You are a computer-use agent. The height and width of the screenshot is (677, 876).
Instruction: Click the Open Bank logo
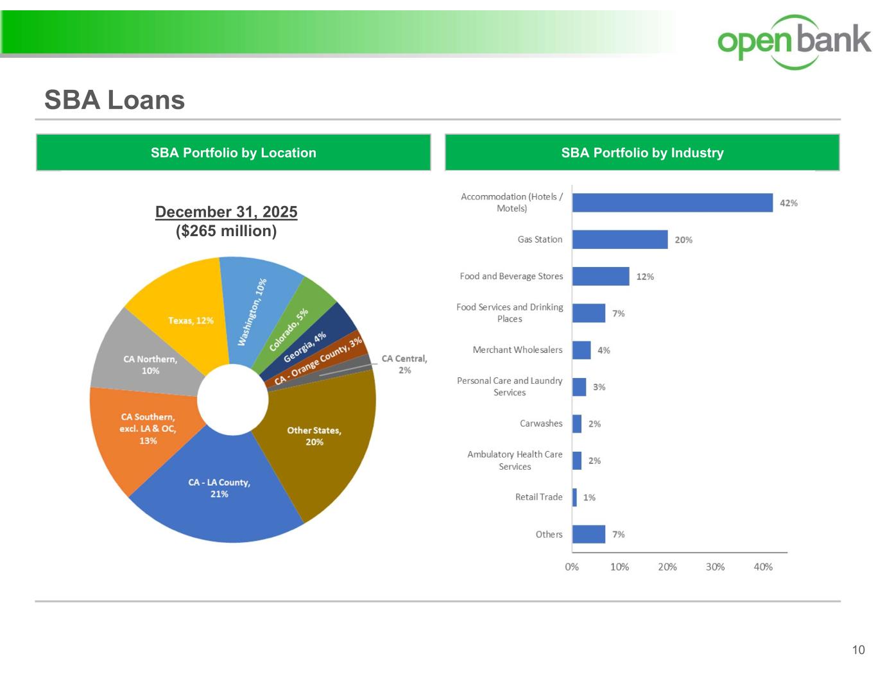[x=793, y=41]
